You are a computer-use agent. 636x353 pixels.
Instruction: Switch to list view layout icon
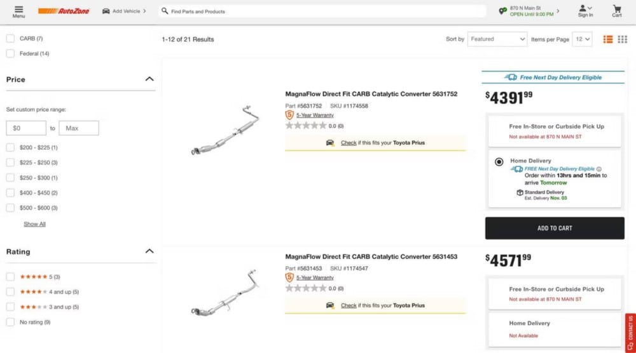pyautogui.click(x=608, y=39)
